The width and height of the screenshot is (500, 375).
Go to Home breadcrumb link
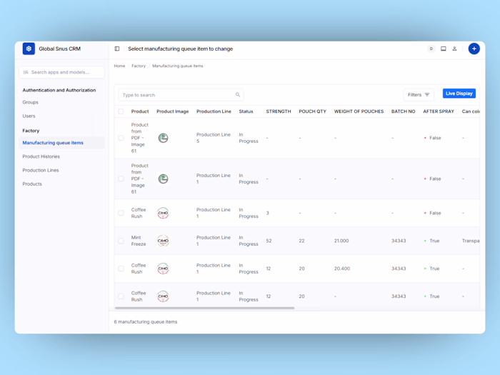tap(119, 66)
